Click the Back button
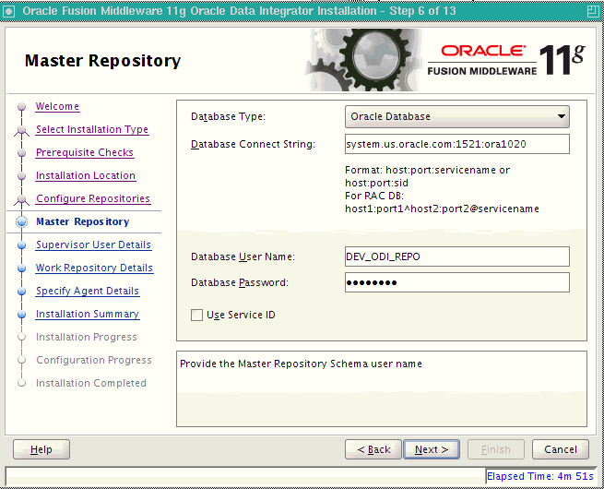The width and height of the screenshot is (604, 489). [373, 449]
